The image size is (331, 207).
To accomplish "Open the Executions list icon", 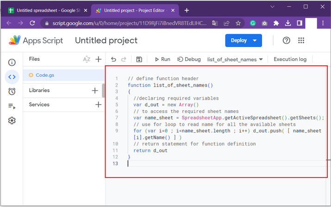I will [x=12, y=106].
